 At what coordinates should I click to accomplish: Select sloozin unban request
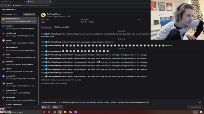point(19,41)
